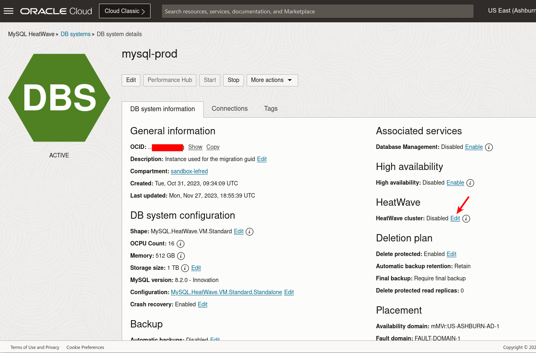The width and height of the screenshot is (536, 353).
Task: Click Edit link for HeatWave cluster
Action: [455, 218]
